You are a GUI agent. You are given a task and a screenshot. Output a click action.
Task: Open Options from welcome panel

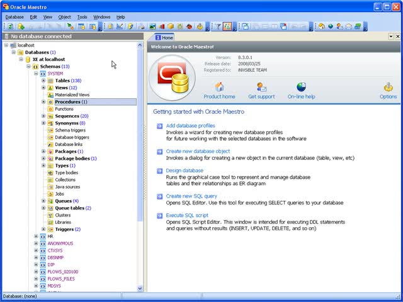(388, 87)
